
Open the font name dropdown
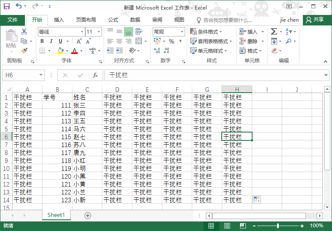pyautogui.click(x=82, y=32)
